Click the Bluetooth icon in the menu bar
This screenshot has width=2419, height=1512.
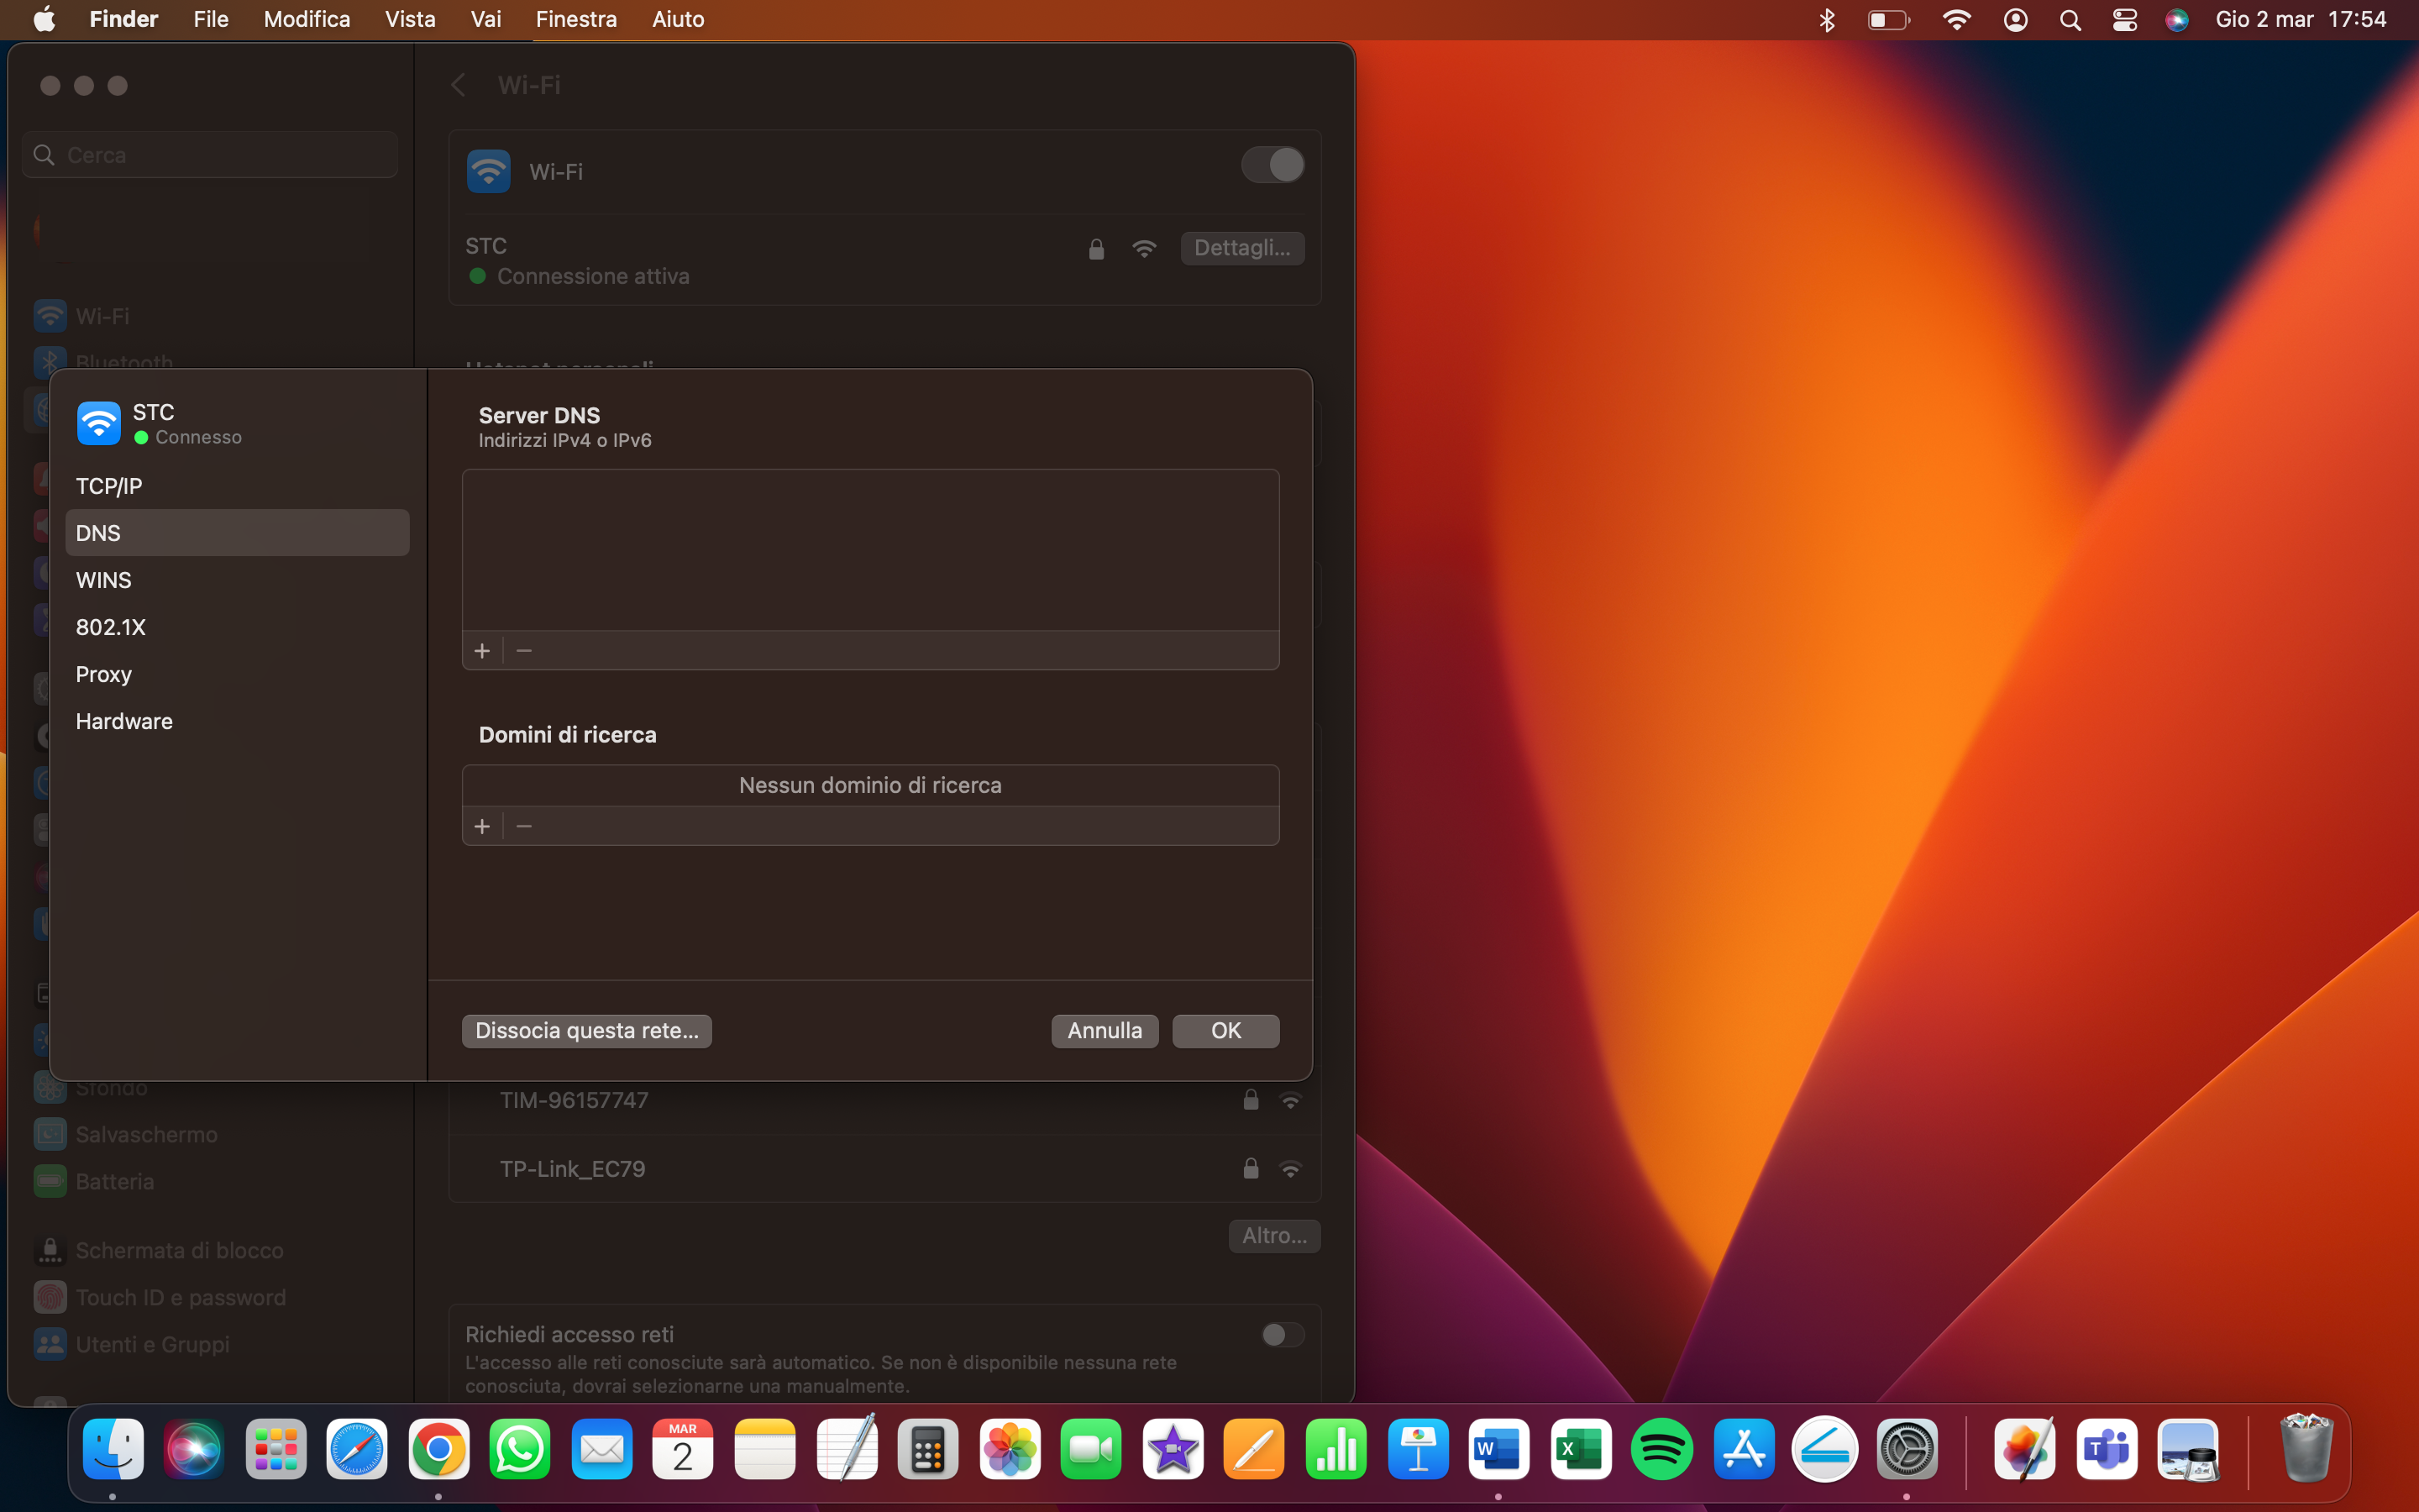pyautogui.click(x=1827, y=19)
